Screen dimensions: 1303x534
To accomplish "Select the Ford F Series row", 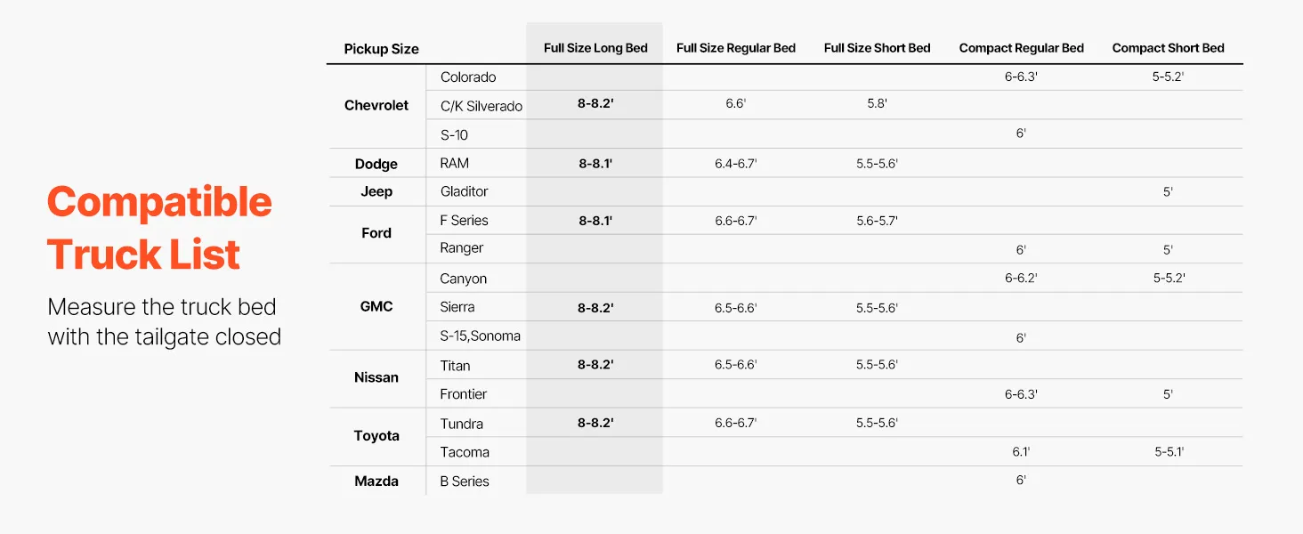I will pyautogui.click(x=464, y=220).
